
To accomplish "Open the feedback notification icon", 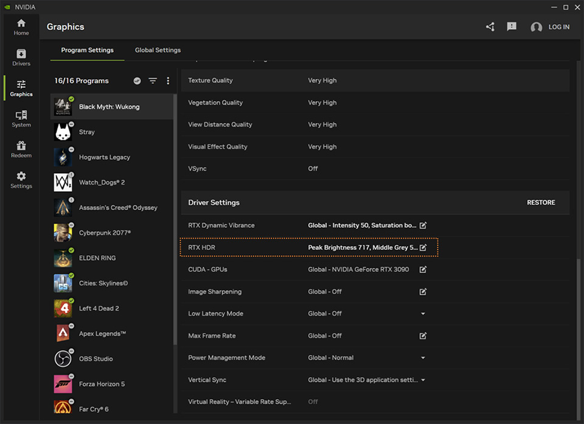I will click(x=512, y=27).
